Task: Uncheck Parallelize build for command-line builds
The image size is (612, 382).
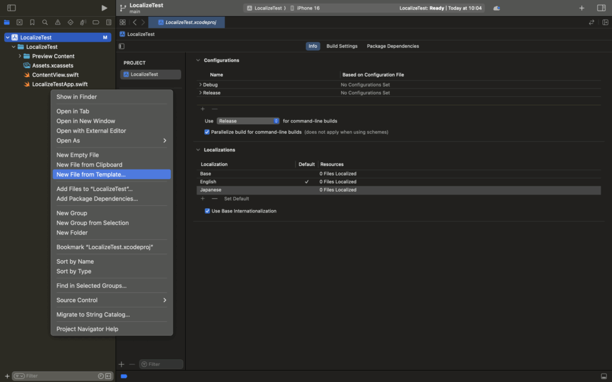Action: click(207, 132)
